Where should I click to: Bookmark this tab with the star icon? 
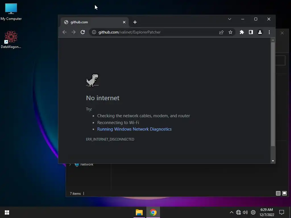coord(230,32)
